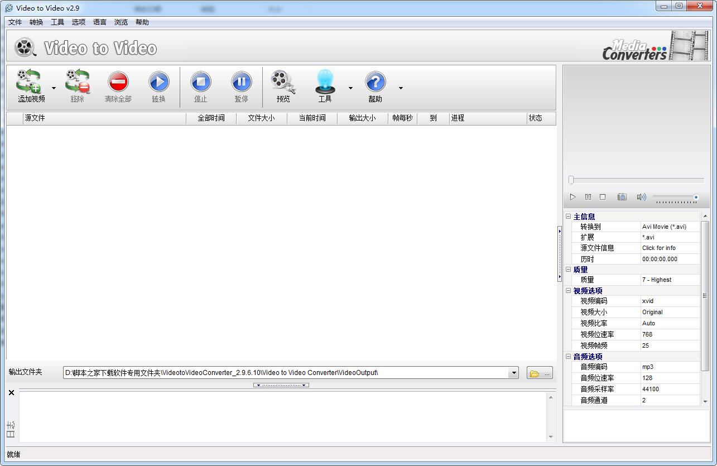The image size is (717, 466).
Task: Toggle right side panel collapse handle
Action: (x=559, y=254)
